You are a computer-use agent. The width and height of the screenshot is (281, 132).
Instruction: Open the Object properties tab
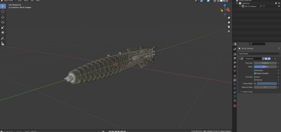pyautogui.click(x=235, y=76)
